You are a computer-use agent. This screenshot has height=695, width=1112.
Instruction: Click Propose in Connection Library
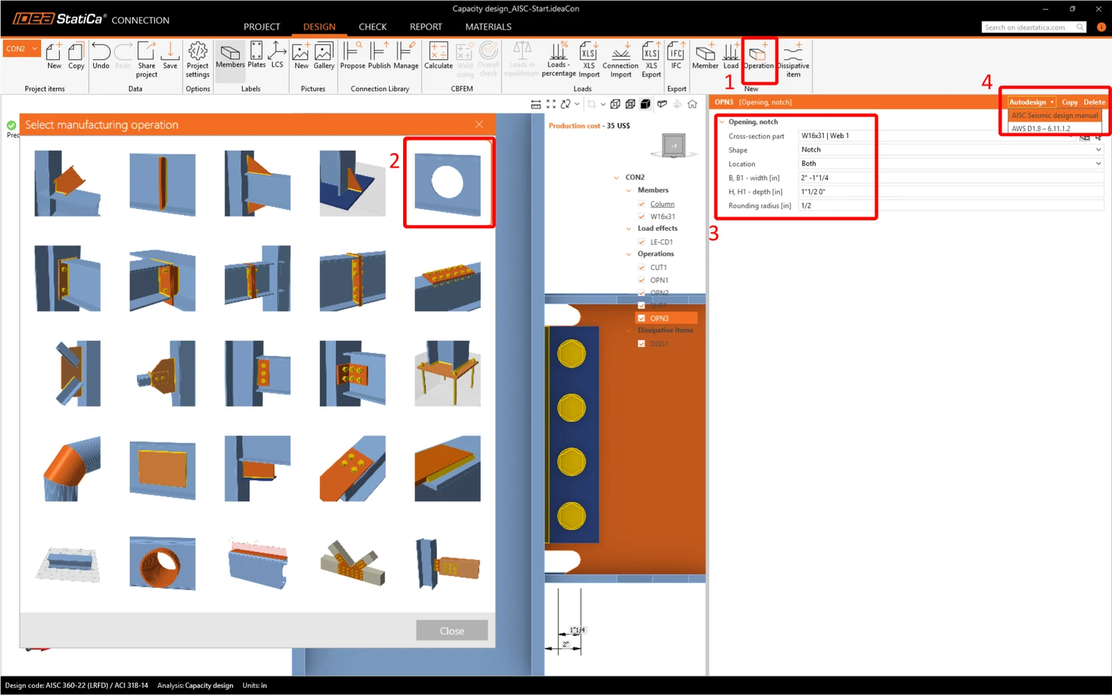pos(352,56)
